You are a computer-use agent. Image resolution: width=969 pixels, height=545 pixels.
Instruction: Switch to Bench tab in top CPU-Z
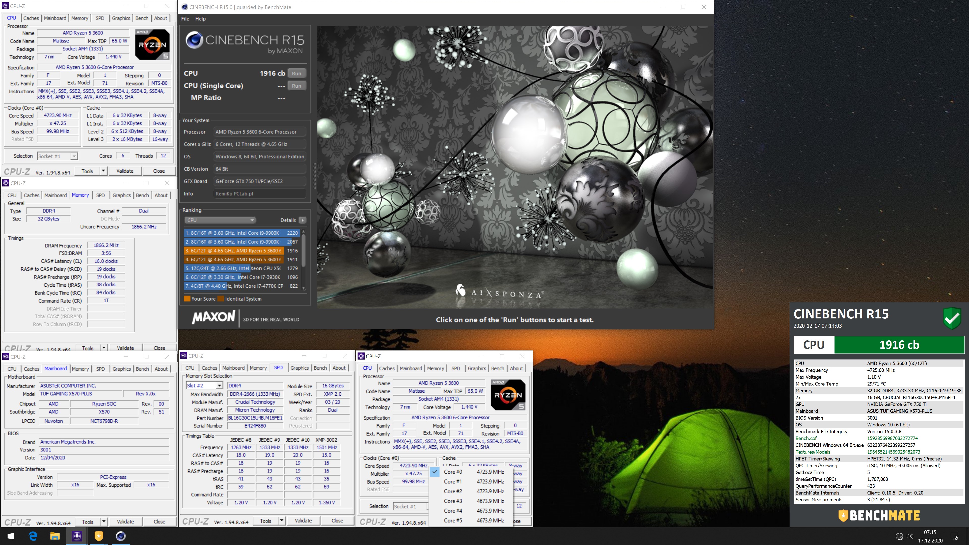[x=142, y=18]
